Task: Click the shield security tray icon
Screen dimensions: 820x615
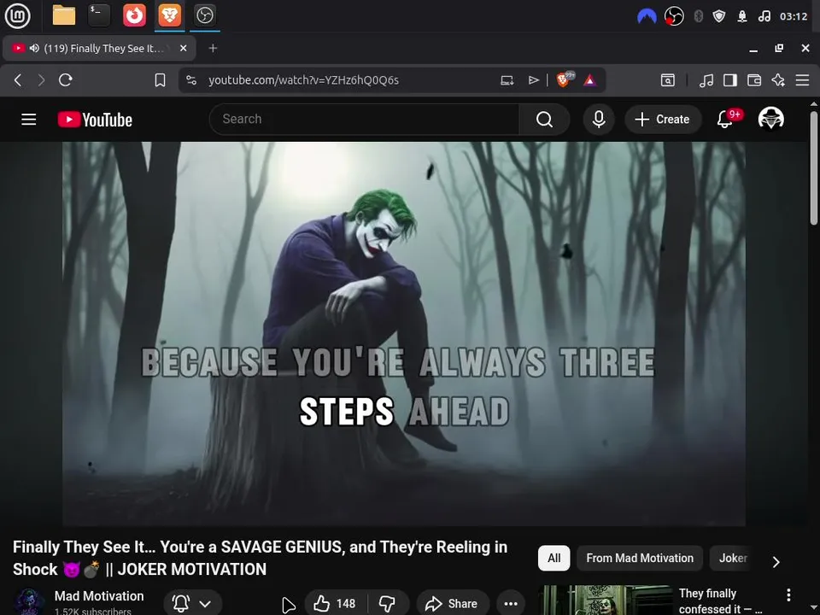Action: click(719, 17)
